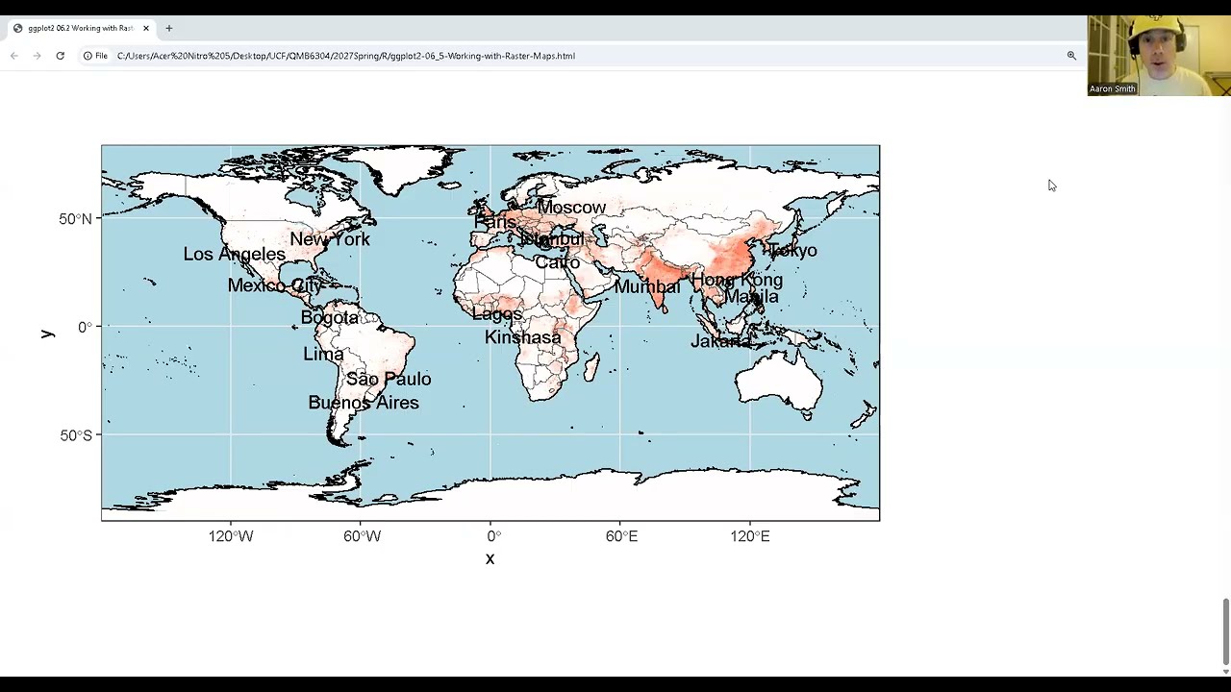Open a new browser tab

[168, 28]
